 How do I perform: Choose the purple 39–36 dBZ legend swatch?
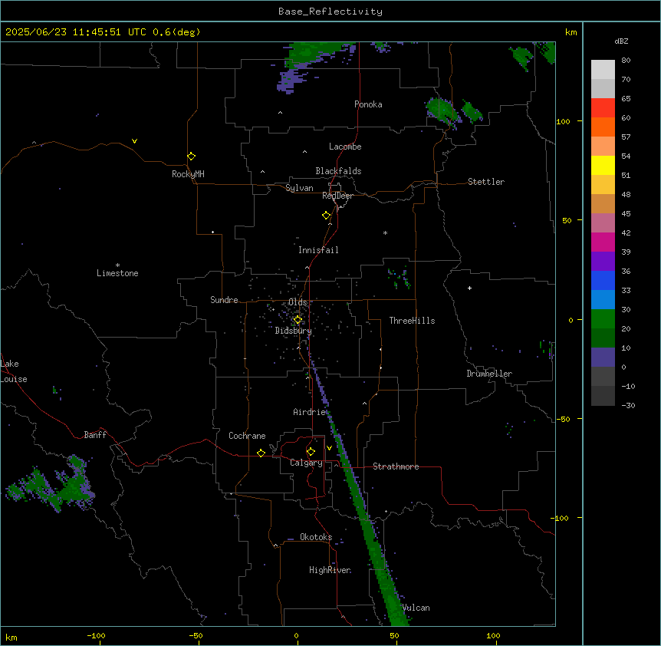click(x=603, y=261)
